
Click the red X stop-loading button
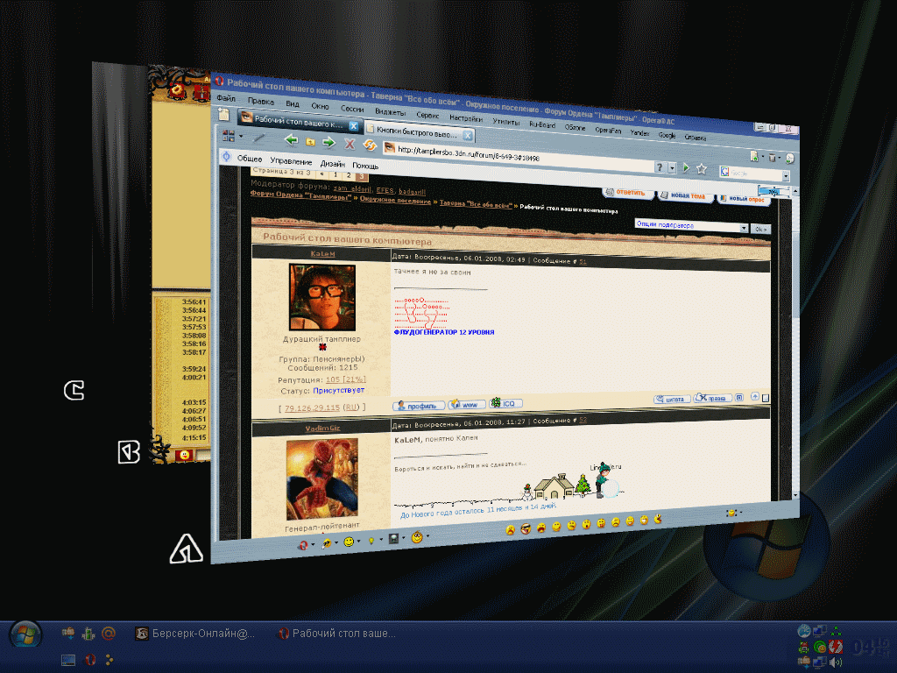pyautogui.click(x=350, y=145)
